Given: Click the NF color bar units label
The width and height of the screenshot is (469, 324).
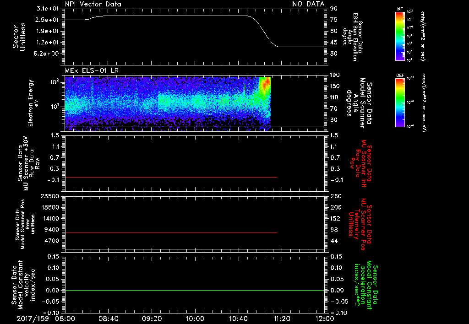Looking at the screenshot, I should coord(423,36).
